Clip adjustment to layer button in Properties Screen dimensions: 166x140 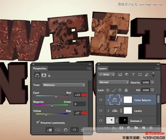point(50,130)
